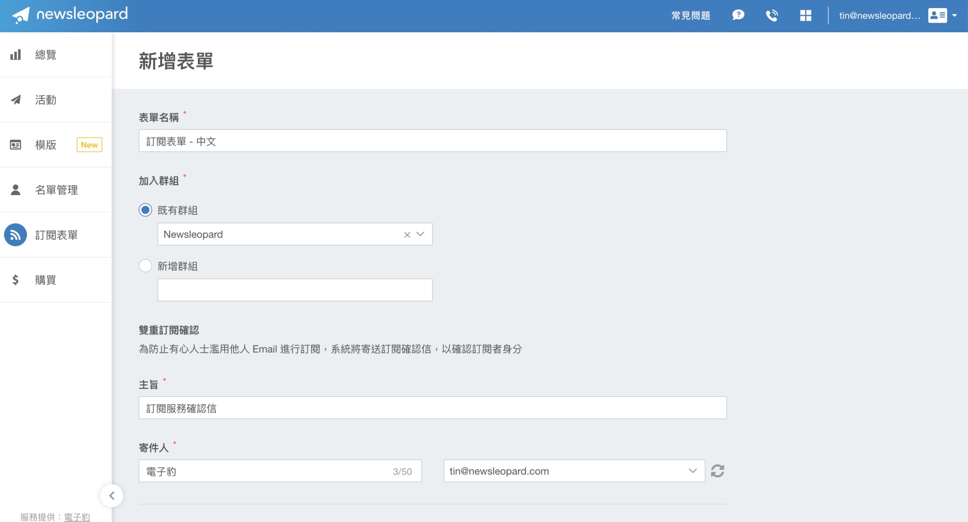Open the 訂閱表單 subscription forms item
The width and height of the screenshot is (968, 522).
[56, 235]
